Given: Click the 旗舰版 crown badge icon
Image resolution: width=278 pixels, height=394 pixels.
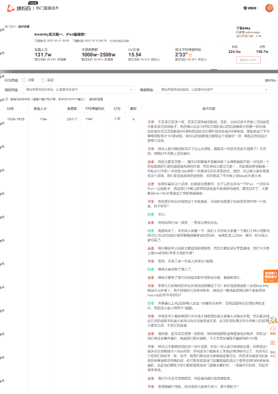Looking at the screenshot, I should pyautogui.click(x=245, y=8).
